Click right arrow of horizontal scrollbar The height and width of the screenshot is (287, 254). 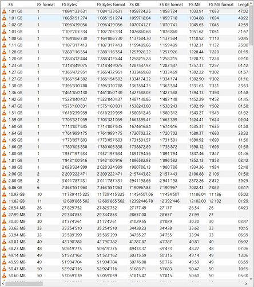click(247, 284)
